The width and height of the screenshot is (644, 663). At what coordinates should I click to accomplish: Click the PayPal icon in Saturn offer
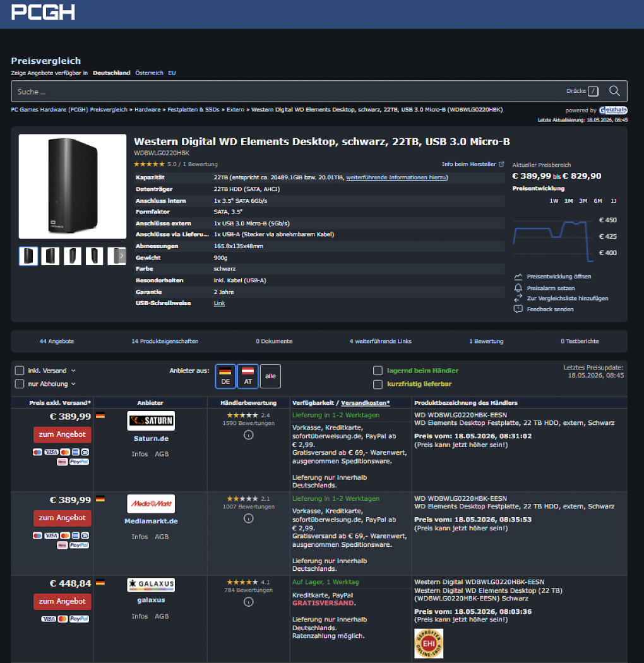79,462
